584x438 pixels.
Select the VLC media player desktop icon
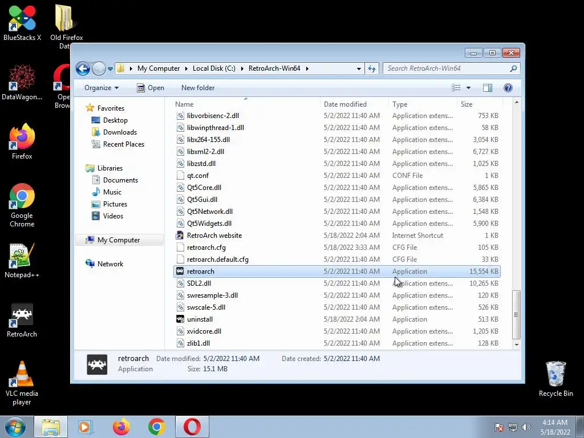22,383
